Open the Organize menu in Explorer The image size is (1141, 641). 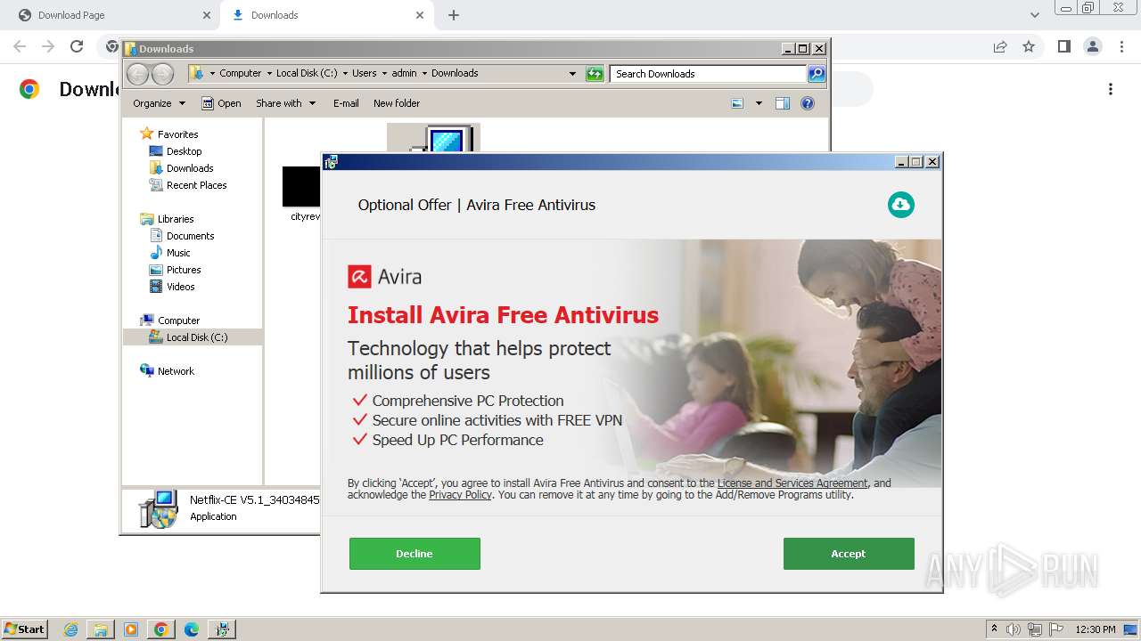click(159, 103)
